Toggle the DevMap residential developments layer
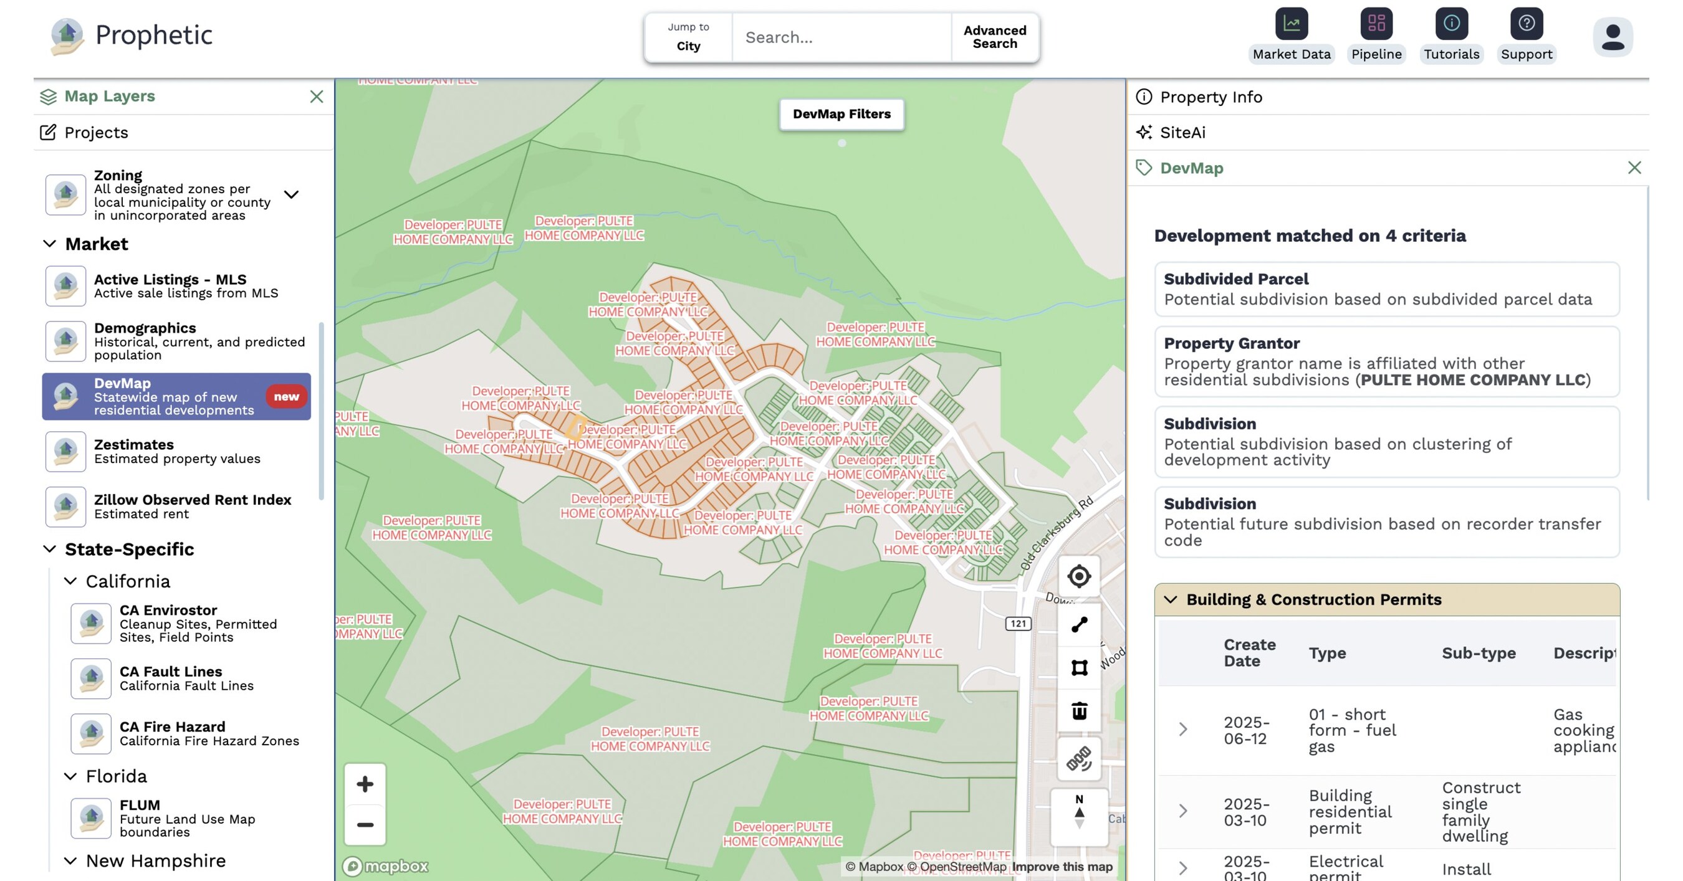Screen dimensions: 1683x881 tap(176, 396)
